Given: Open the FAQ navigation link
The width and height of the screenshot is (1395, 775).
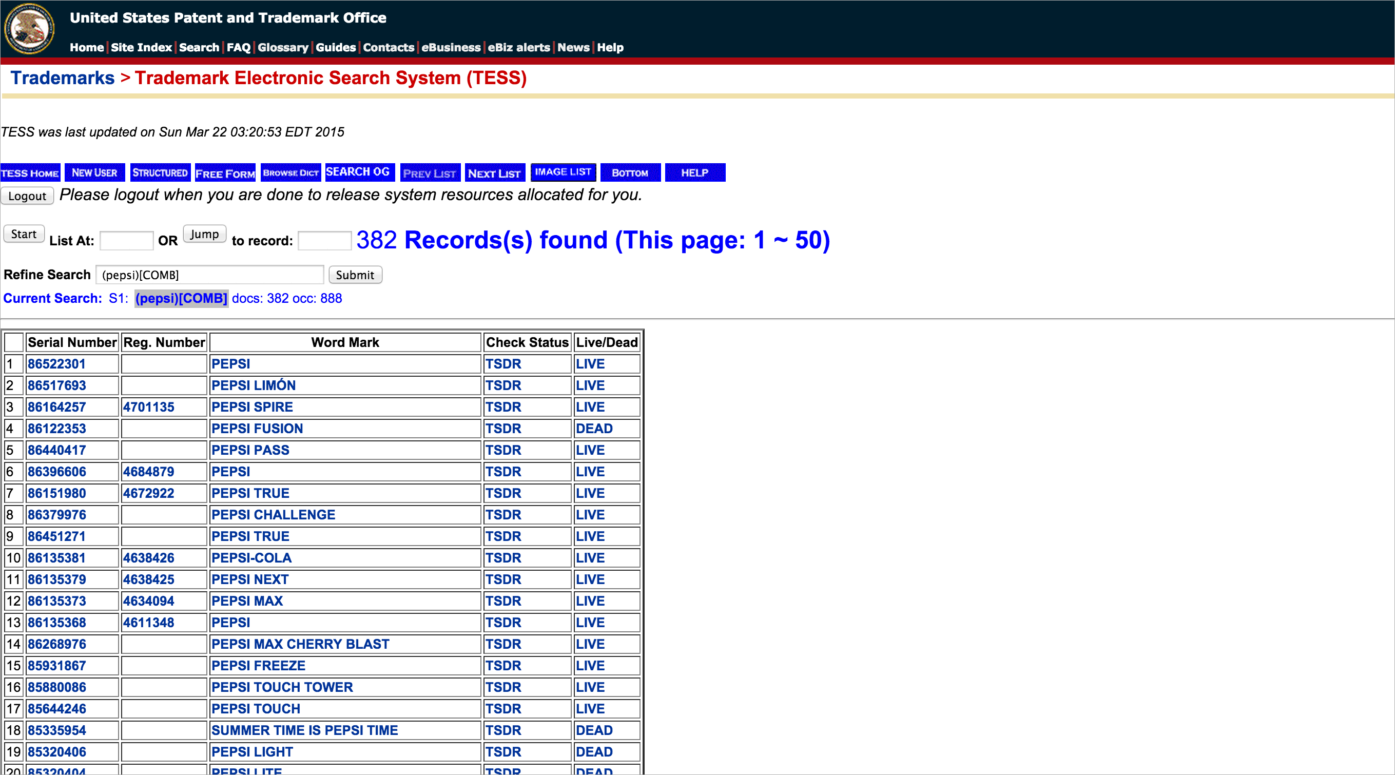Looking at the screenshot, I should [x=238, y=48].
